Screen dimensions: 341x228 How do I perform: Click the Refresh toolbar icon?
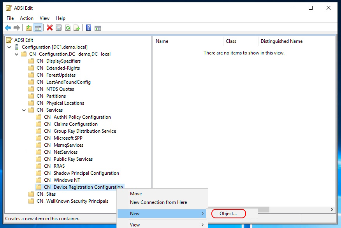pos(68,28)
